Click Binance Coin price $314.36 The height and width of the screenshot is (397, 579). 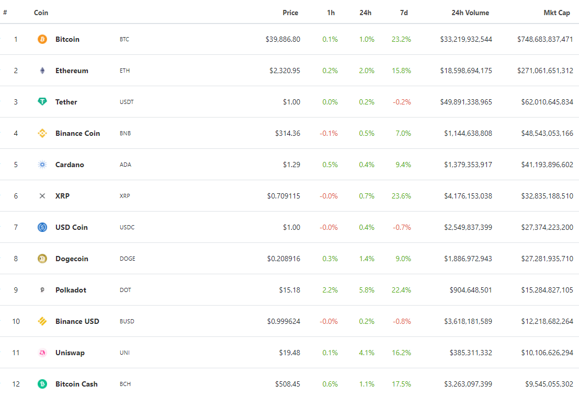point(287,133)
